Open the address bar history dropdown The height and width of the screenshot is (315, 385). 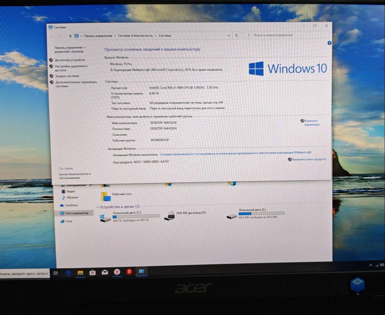(x=229, y=36)
